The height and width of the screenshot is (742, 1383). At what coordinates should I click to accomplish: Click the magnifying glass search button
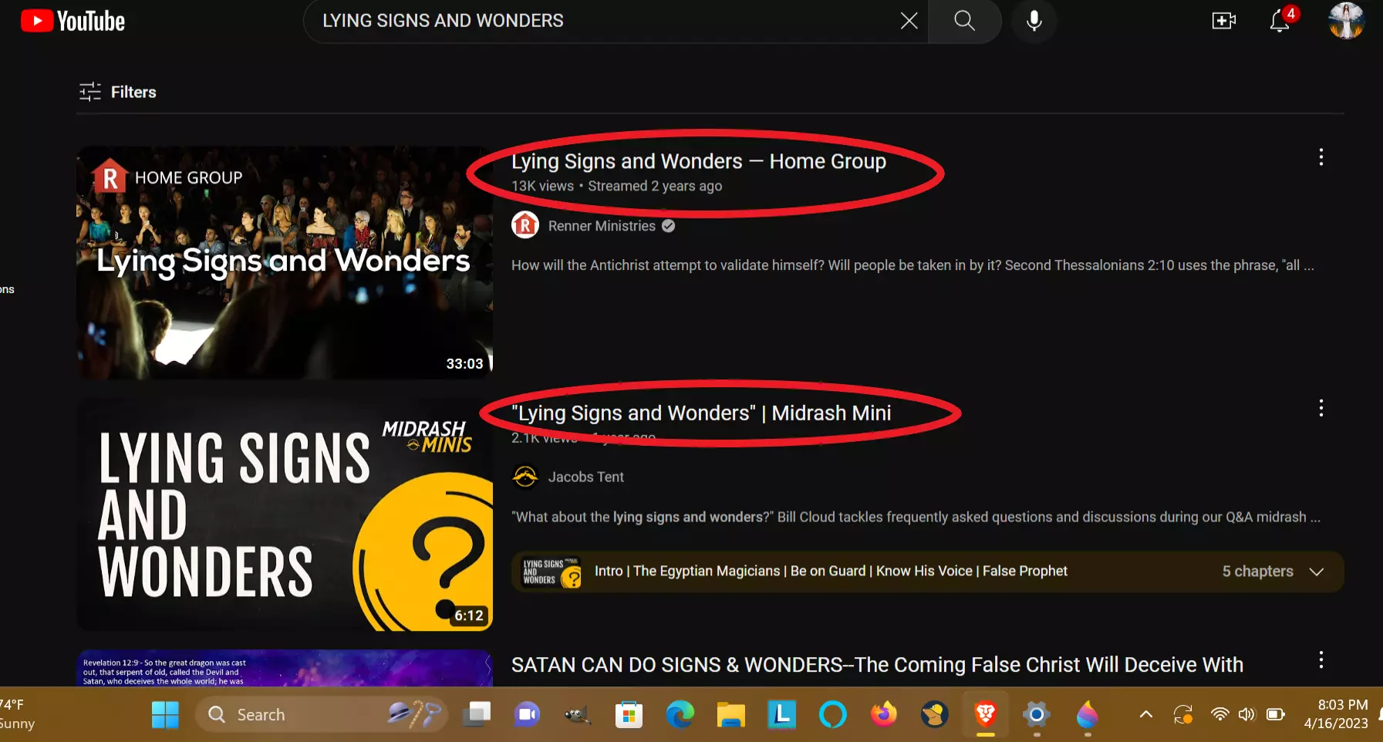click(x=964, y=21)
